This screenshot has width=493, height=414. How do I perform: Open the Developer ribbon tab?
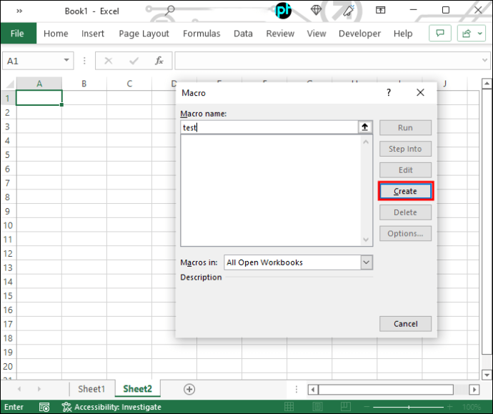point(359,34)
